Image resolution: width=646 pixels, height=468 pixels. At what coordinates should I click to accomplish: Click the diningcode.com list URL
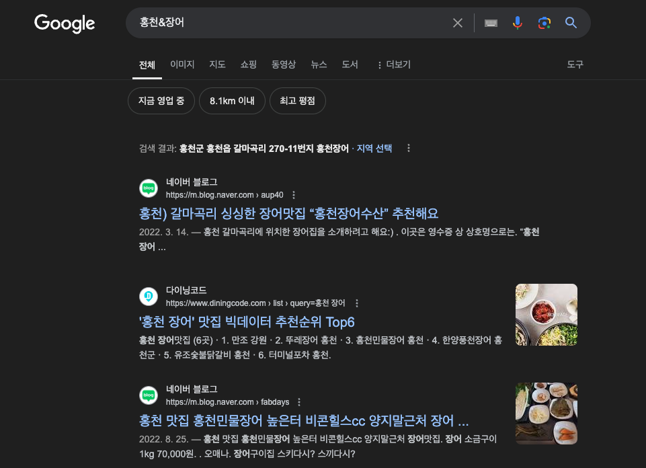255,303
